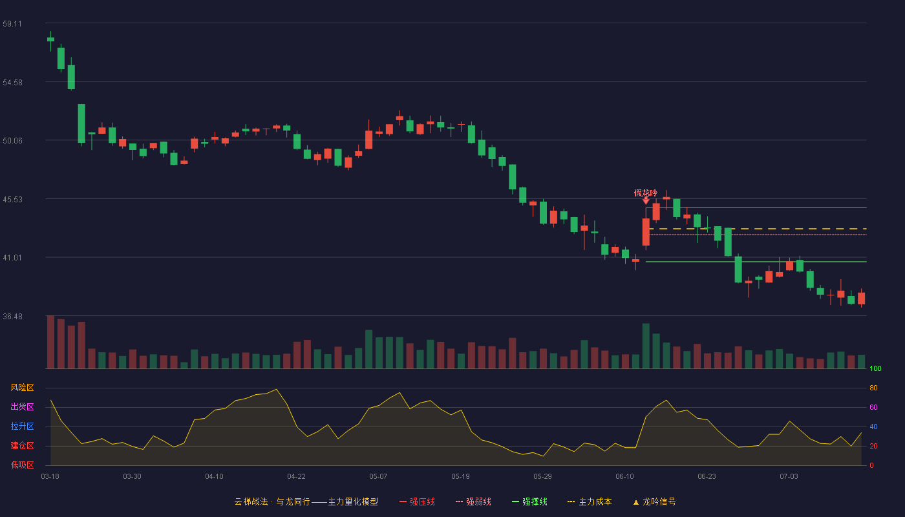Click the 03-30 date label

[132, 476]
